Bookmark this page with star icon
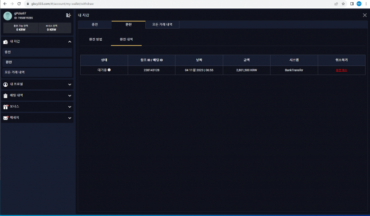Image resolution: width=370 pixels, height=216 pixels. point(343,4)
